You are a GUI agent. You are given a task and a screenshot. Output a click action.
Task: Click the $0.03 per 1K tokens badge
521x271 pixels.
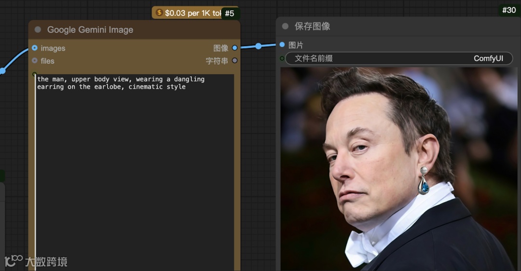coord(195,13)
